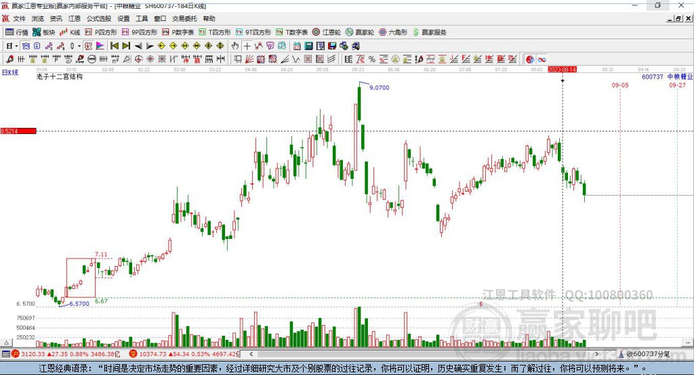The image size is (694, 375).
Task: Click the circled 金 golden ratio icon
Action: pos(395,60)
